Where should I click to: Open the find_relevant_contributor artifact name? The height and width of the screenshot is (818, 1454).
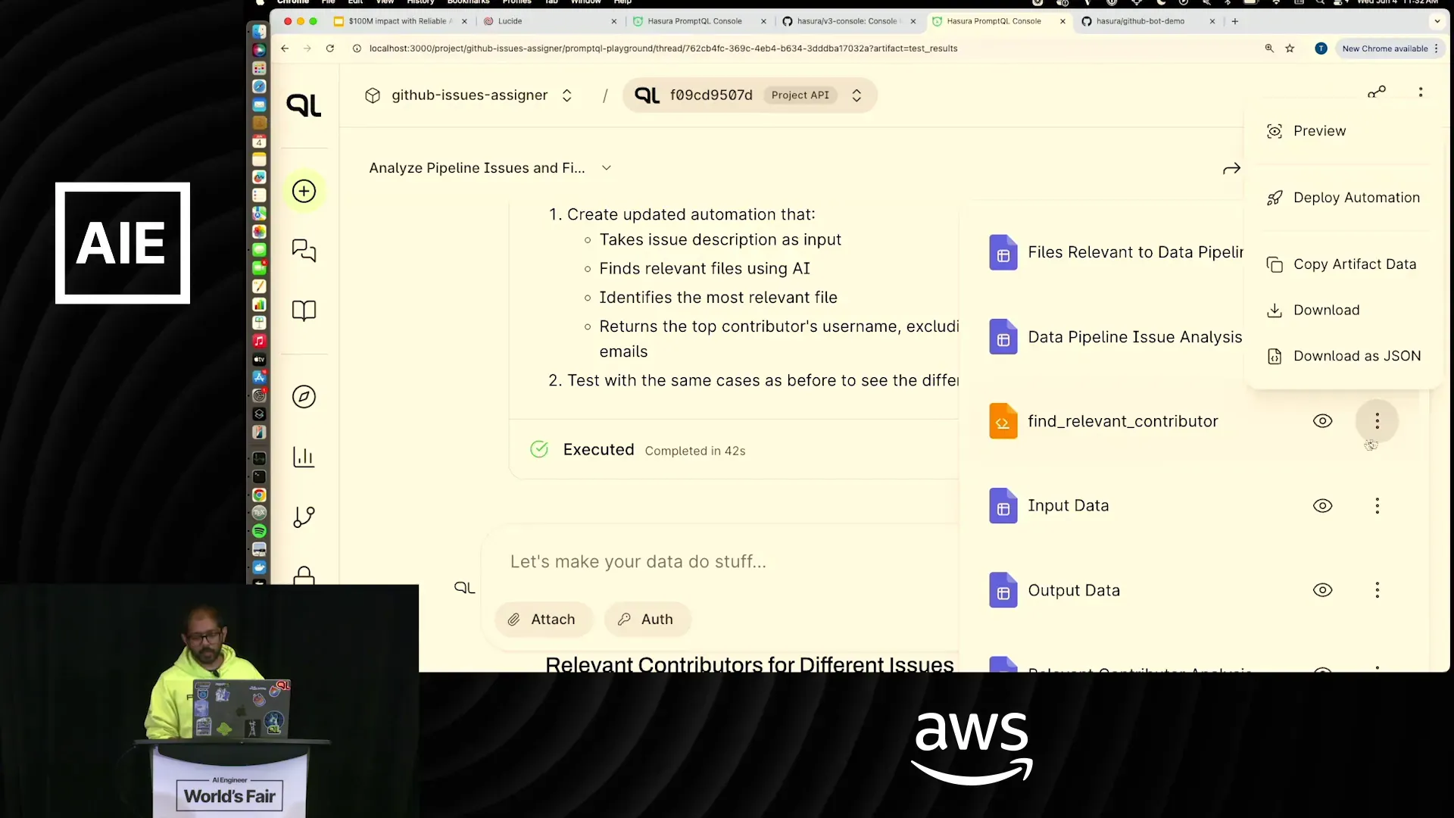[1122, 421]
